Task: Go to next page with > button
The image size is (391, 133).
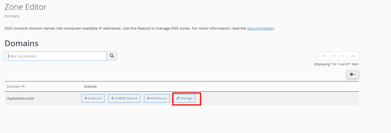Action: point(343,56)
